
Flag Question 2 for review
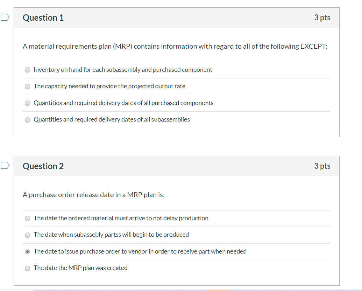(4, 165)
